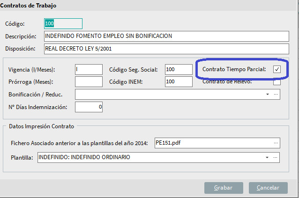Click the Código INEM input field

coord(179,82)
